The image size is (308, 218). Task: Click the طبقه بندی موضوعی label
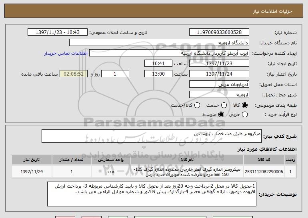point(276,106)
